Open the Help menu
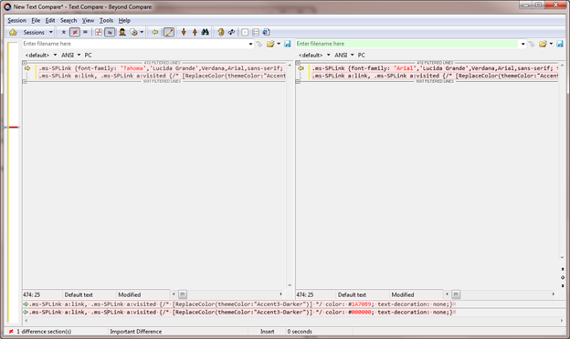570x339 pixels. (124, 20)
